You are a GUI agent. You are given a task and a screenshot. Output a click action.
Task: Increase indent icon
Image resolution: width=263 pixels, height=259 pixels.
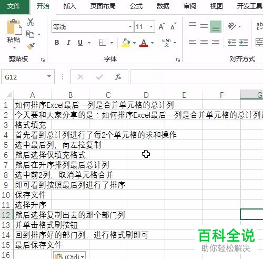tap(244, 43)
